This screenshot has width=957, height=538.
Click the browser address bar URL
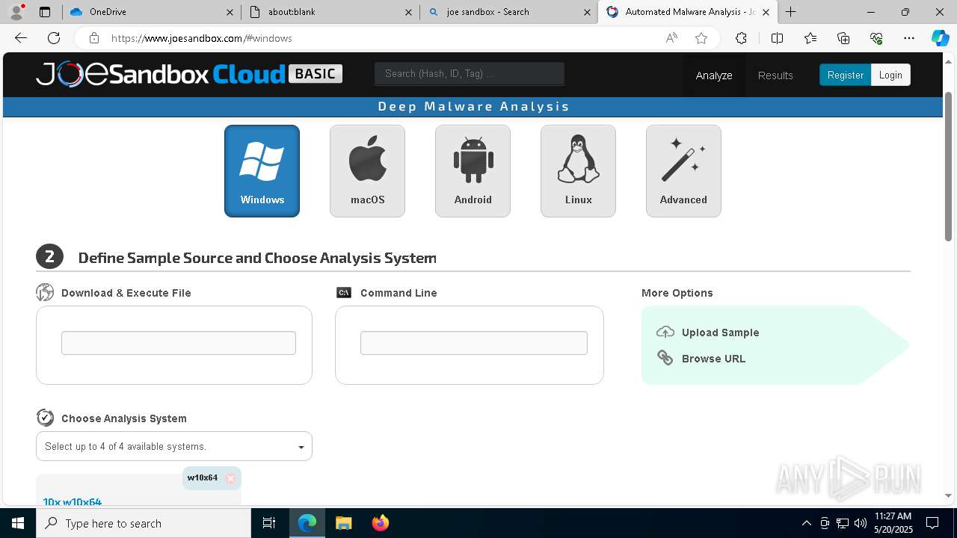click(x=202, y=38)
